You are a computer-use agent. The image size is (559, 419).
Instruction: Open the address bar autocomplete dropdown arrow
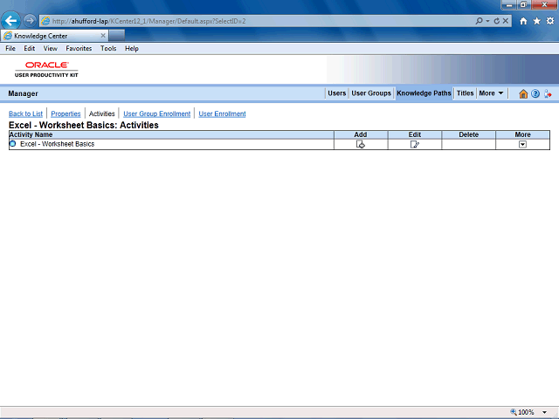coord(487,21)
